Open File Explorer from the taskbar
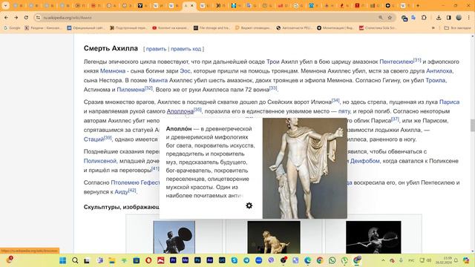This screenshot has width=475, height=267. 112,260
